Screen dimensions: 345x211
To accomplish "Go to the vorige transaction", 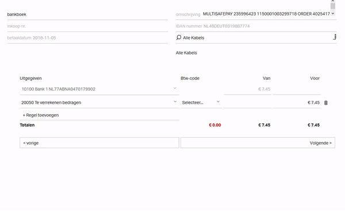I will 99,143.
